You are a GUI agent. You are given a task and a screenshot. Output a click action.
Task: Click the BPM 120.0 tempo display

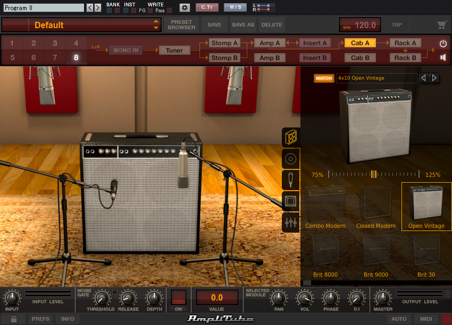click(360, 25)
